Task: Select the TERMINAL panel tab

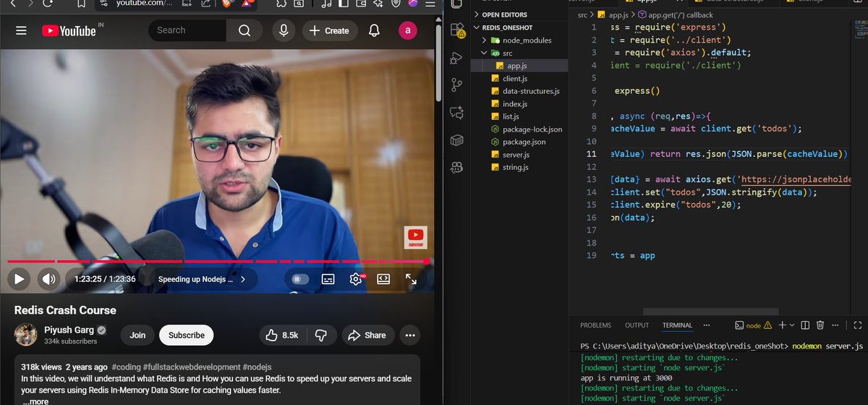Action: pos(677,325)
